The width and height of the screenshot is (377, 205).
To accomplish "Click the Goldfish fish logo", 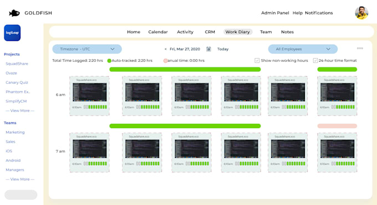I will click(14, 13).
